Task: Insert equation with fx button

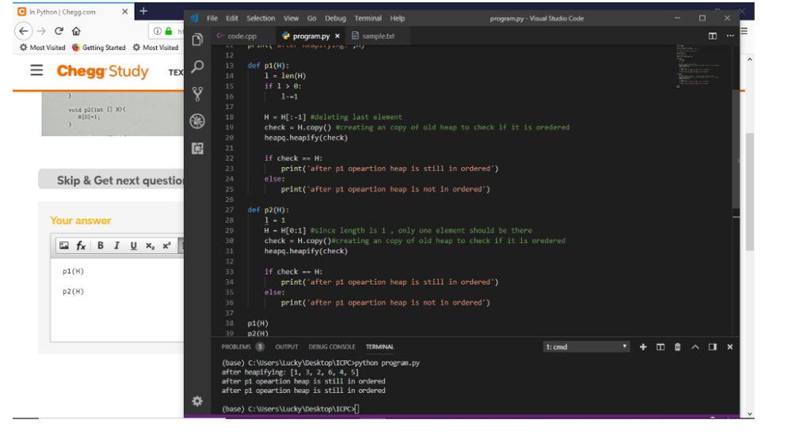Action: 81,246
